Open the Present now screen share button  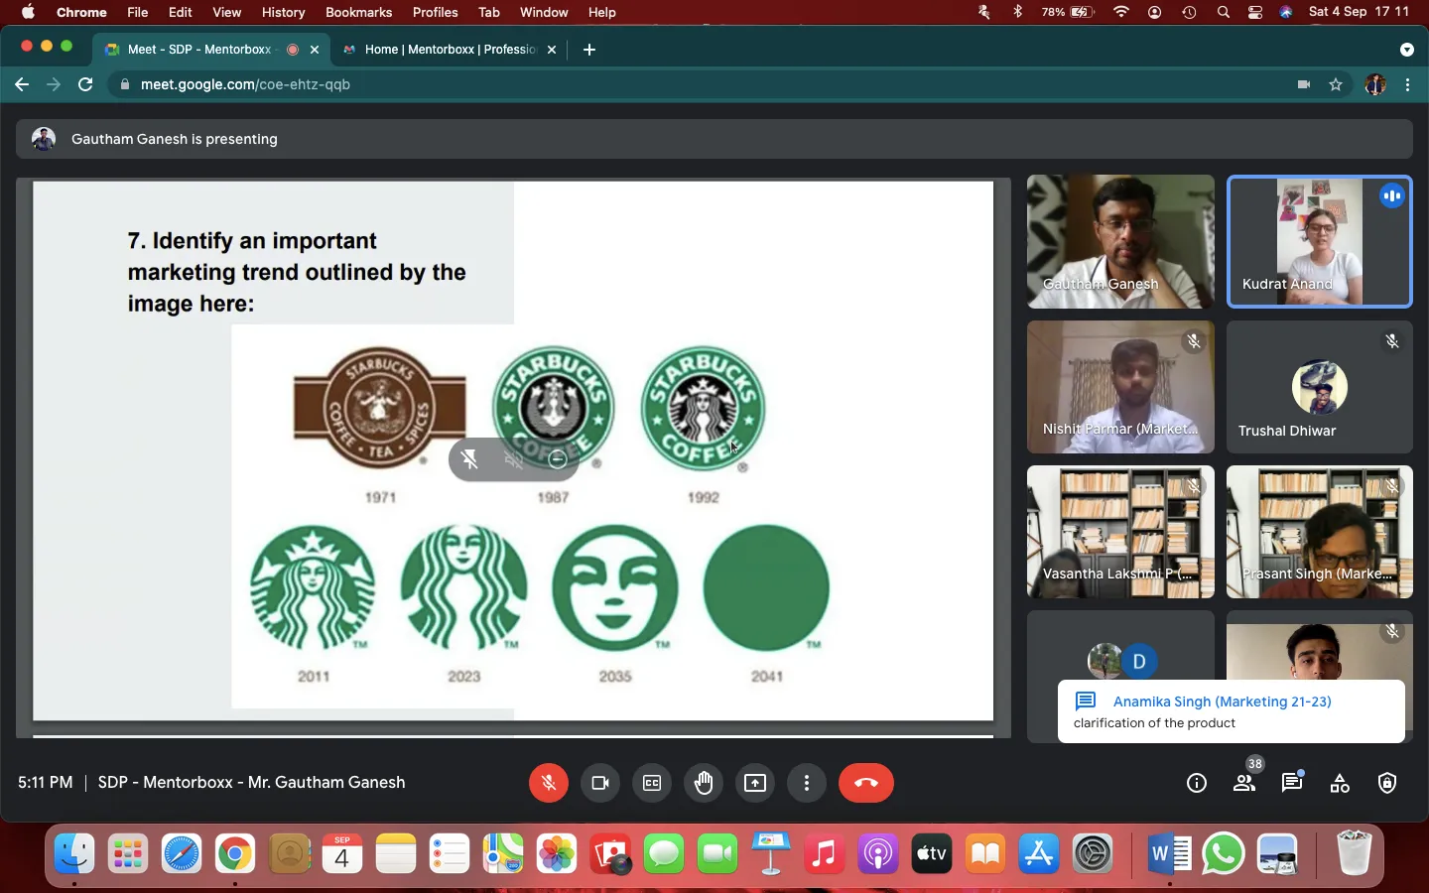pos(755,783)
